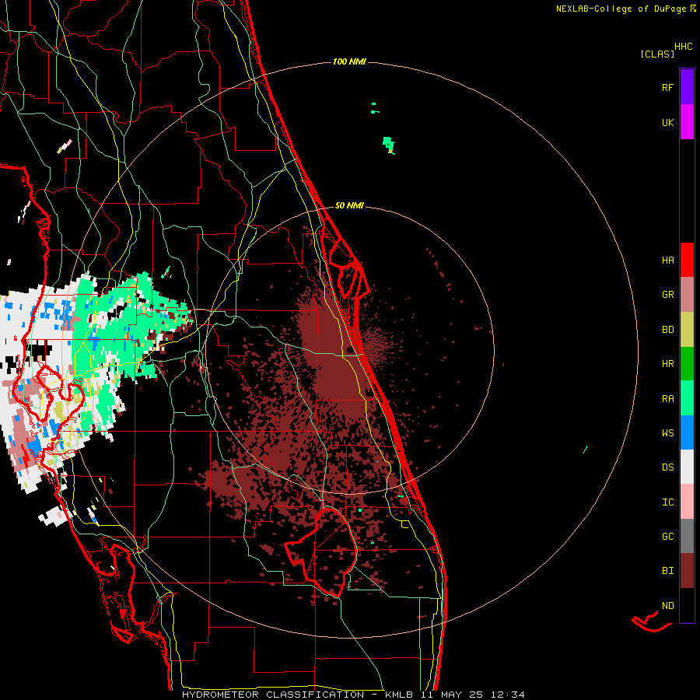
Task: Click the HYDROMETEOR CLASSIFICATION title text
Action: (x=273, y=695)
